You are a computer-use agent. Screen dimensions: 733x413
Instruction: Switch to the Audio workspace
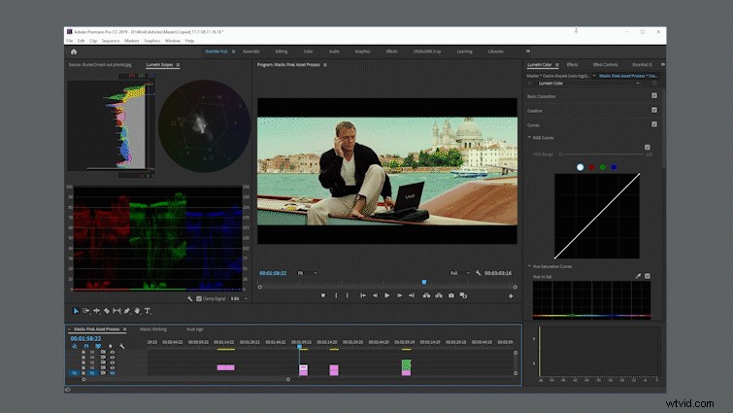[334, 52]
